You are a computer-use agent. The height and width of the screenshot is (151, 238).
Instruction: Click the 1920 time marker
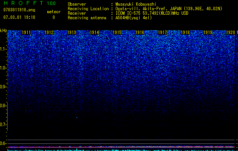coord(230,32)
